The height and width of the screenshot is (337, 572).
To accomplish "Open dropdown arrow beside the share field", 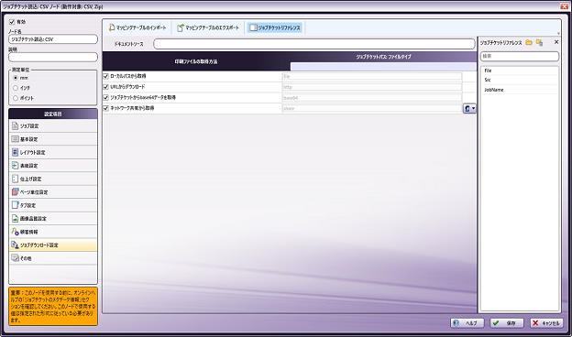I will [474, 108].
